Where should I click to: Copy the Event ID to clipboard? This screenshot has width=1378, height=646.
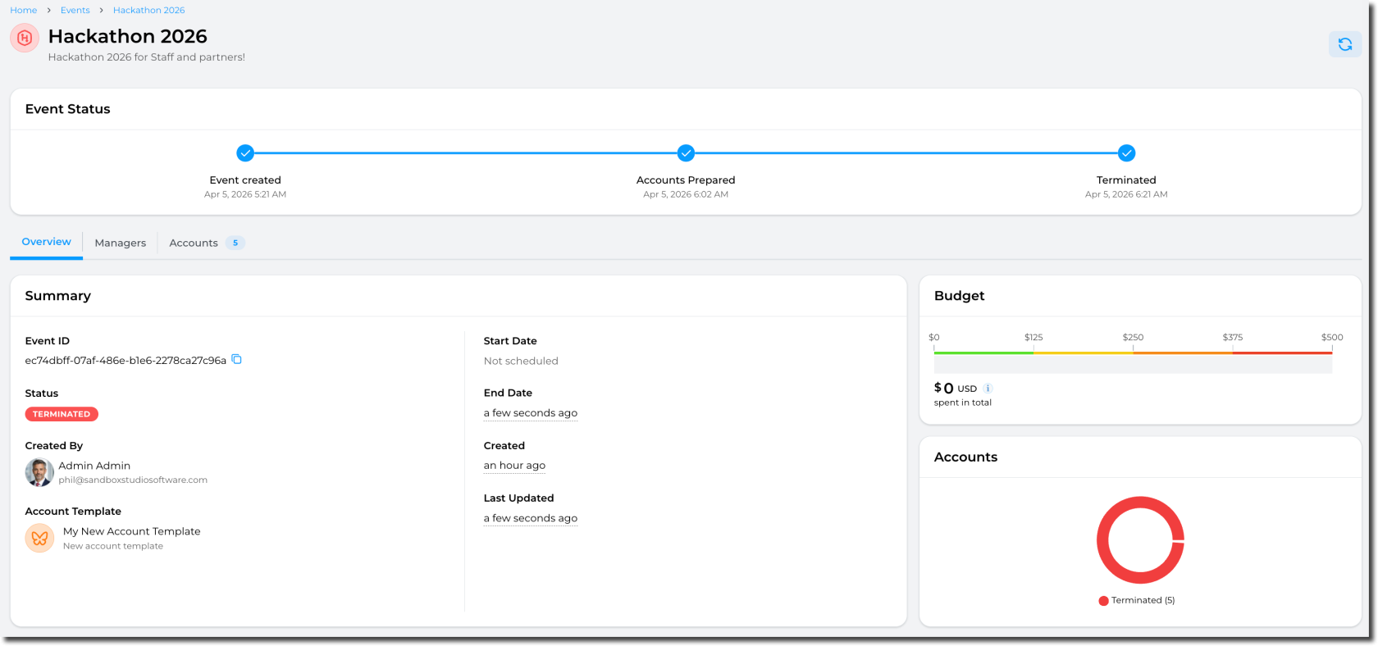pos(236,359)
